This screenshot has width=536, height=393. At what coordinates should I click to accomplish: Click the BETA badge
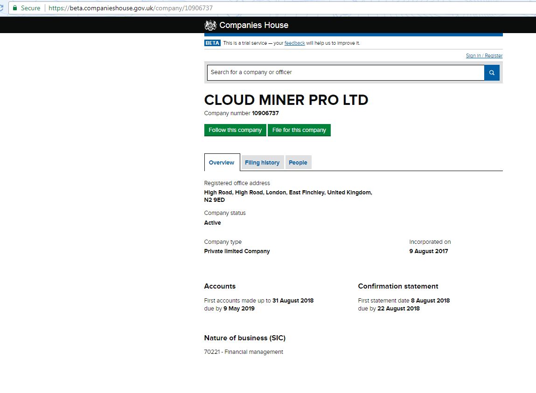(212, 43)
